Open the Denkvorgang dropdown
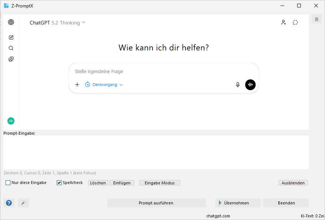The width and height of the screenshot is (325, 220). pos(104,85)
